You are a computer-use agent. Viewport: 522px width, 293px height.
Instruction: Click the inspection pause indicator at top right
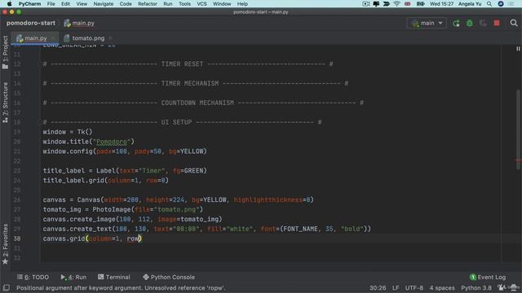point(518,49)
